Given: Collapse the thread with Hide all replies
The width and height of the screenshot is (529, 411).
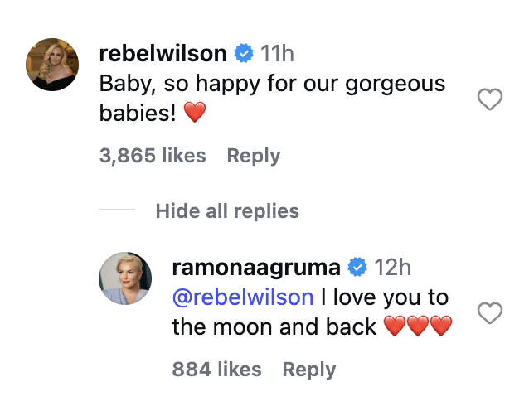Looking at the screenshot, I should click(x=227, y=211).
